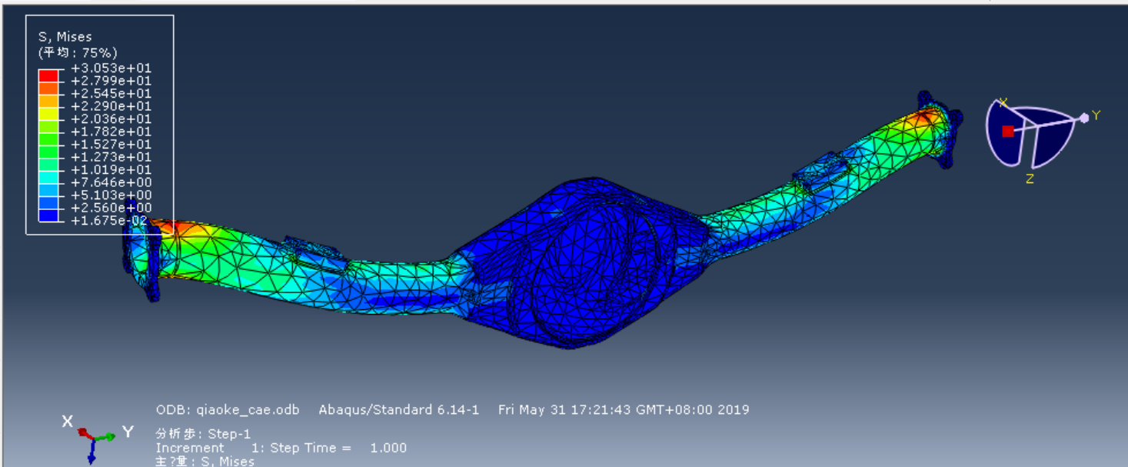Select the legend title 'S, Mises'
Image resolution: width=1128 pixels, height=467 pixels.
(x=65, y=36)
